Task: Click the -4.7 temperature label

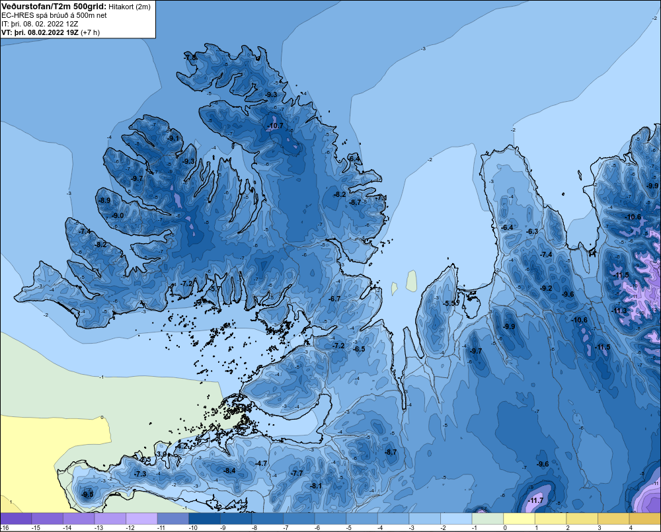Action: 261,463
